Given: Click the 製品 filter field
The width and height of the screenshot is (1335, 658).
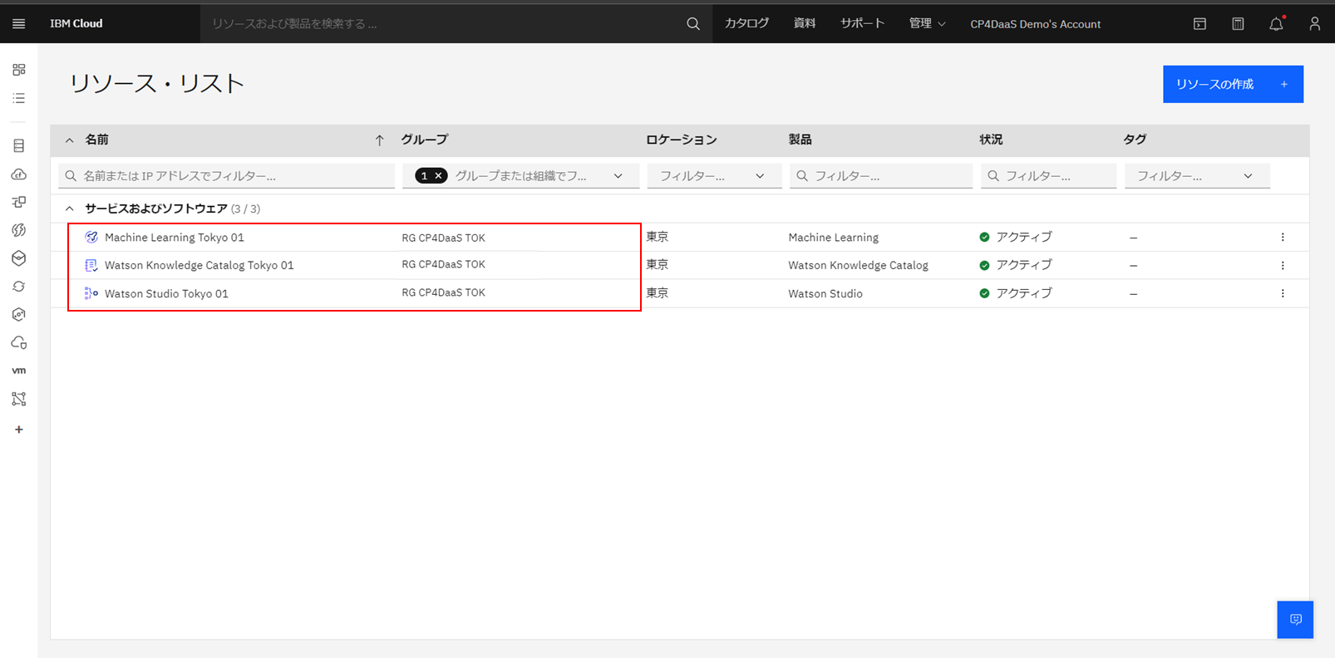Looking at the screenshot, I should pos(880,176).
